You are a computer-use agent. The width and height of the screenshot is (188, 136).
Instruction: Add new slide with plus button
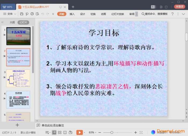point(17,125)
